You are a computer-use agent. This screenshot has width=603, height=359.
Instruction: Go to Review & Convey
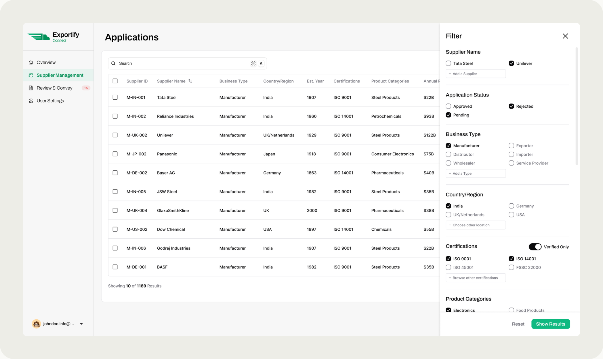58,88
